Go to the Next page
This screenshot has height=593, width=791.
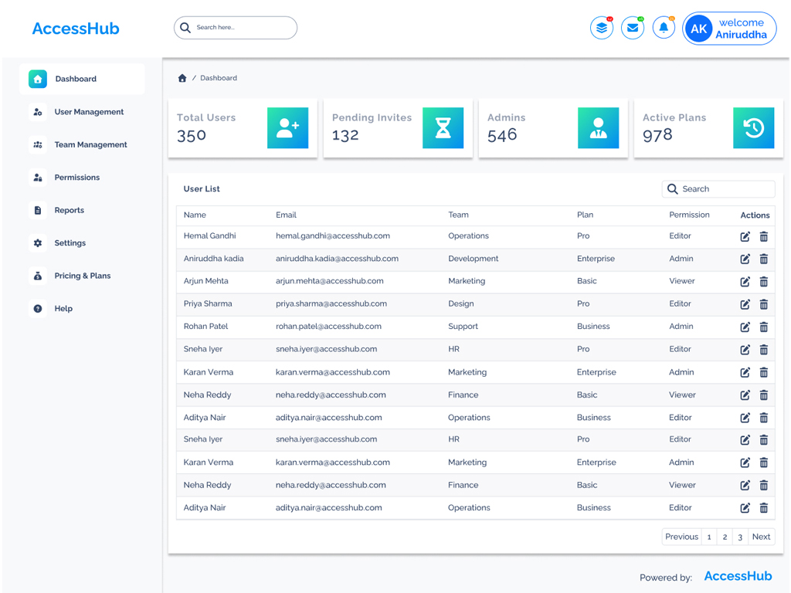click(761, 537)
